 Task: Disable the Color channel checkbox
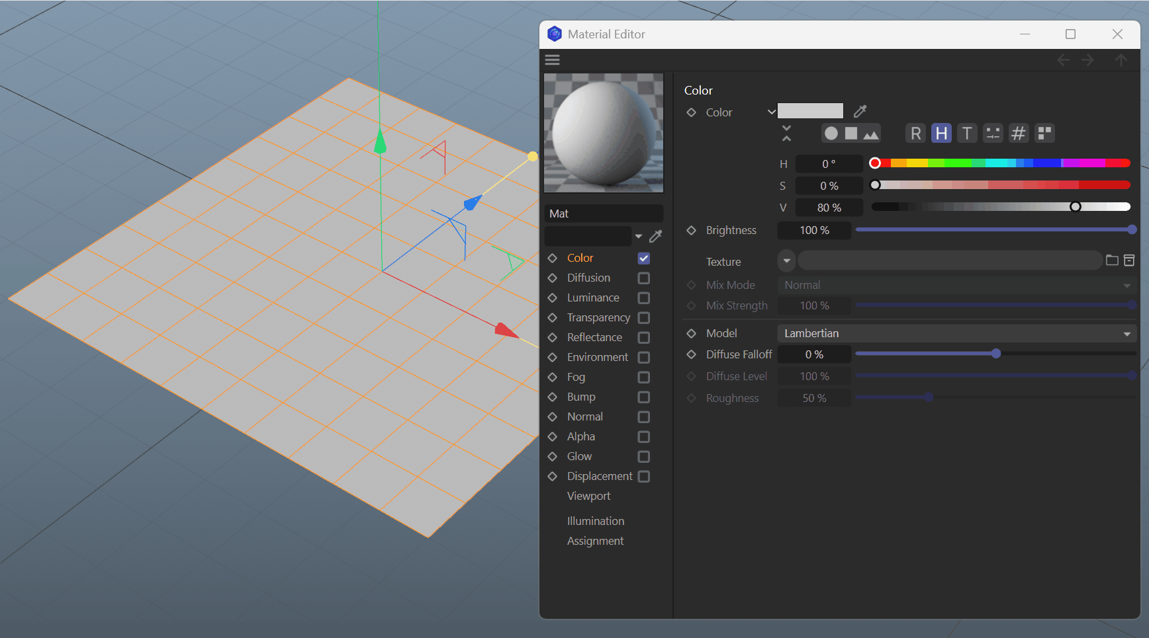(643, 258)
